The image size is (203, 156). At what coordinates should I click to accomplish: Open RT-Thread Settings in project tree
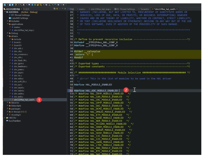[x=20, y=15]
